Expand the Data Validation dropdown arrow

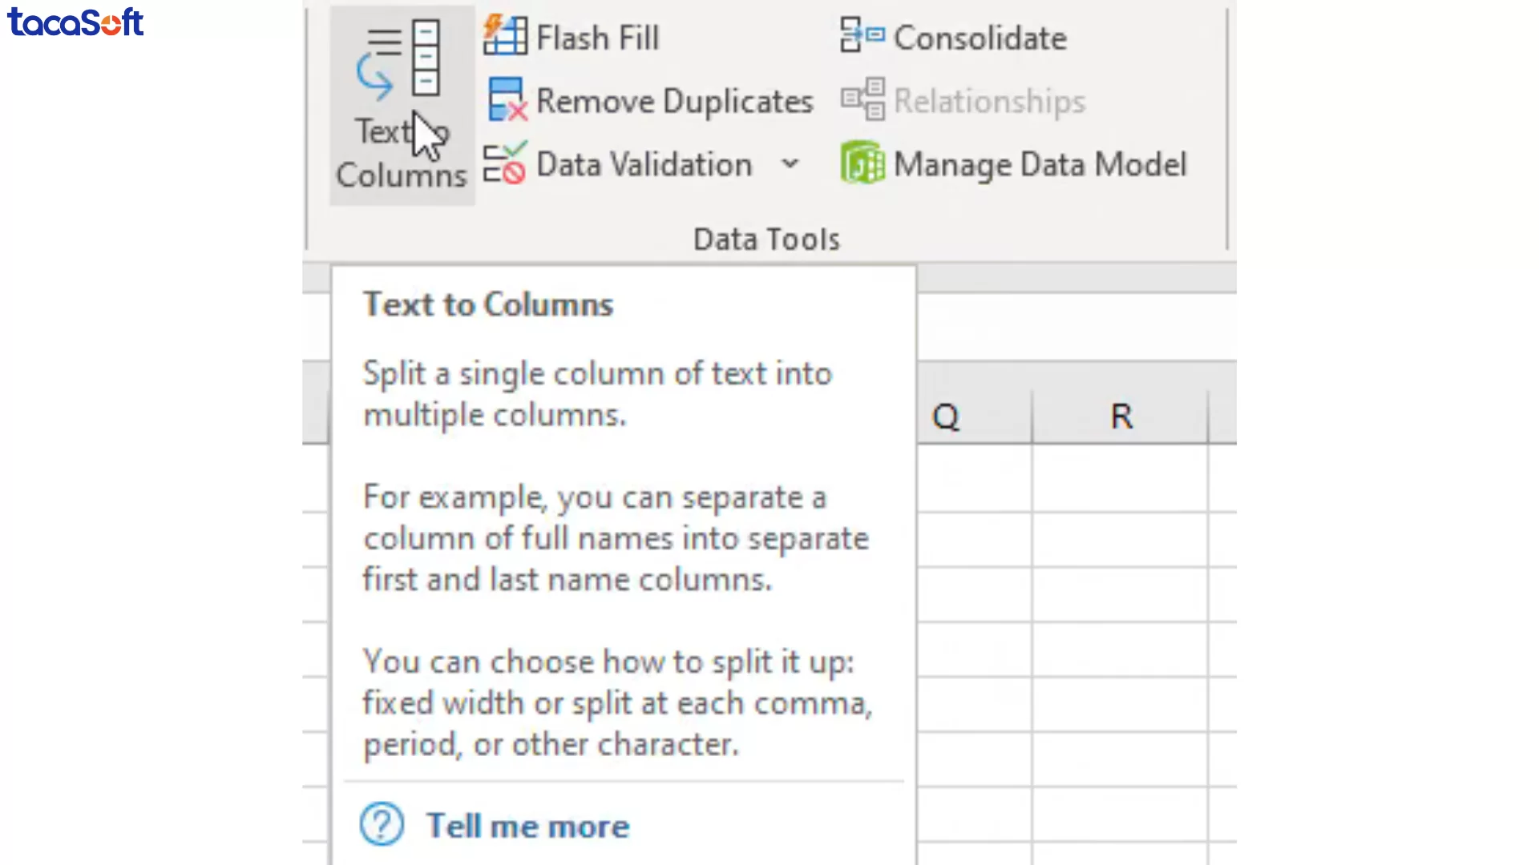790,164
